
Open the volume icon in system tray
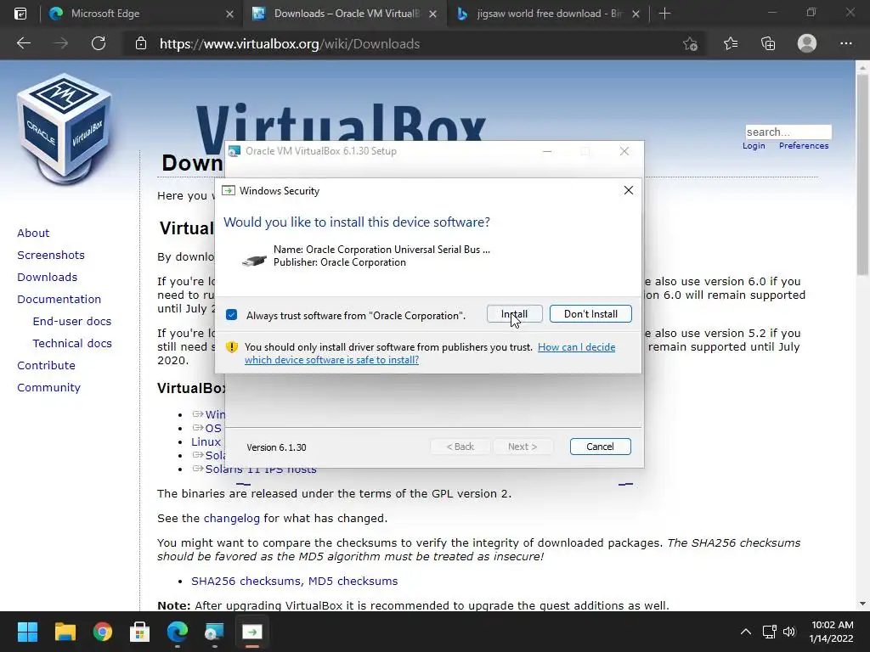789,632
